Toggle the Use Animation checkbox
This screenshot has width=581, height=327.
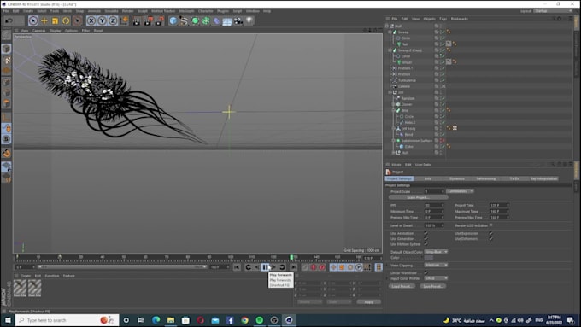pos(425,233)
